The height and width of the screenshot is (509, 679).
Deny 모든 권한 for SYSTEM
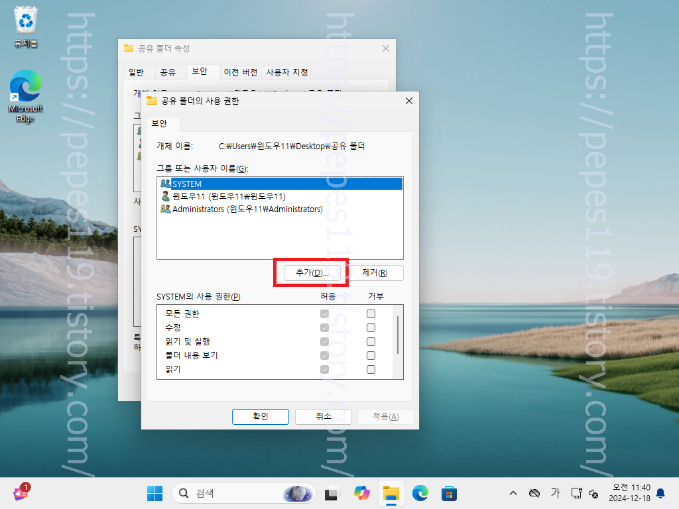coord(371,313)
